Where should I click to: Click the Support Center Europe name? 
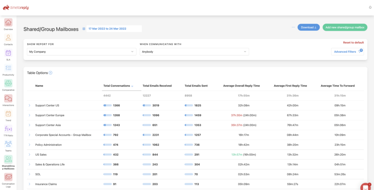click(50, 115)
